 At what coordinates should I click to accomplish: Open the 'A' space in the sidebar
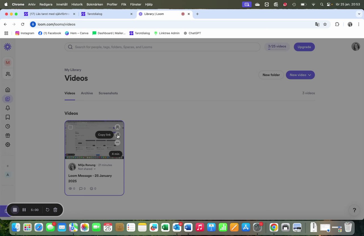click(x=8, y=175)
